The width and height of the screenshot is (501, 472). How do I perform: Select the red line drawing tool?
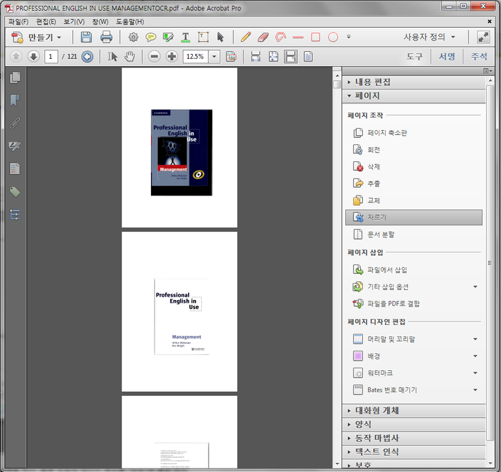tap(298, 37)
